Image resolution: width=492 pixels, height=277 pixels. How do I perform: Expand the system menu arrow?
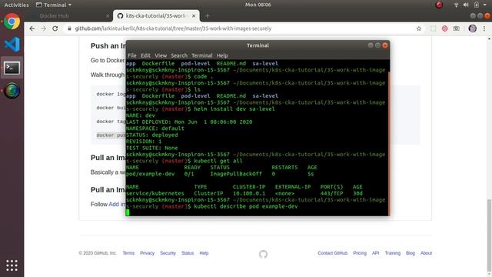[485, 5]
